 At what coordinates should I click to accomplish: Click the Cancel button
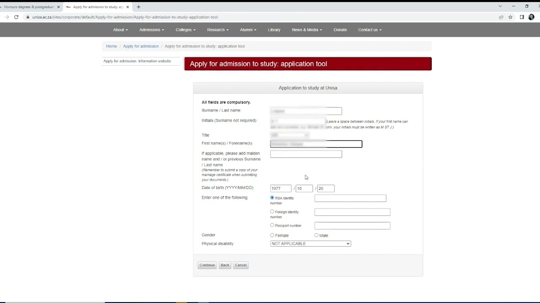pos(241,265)
